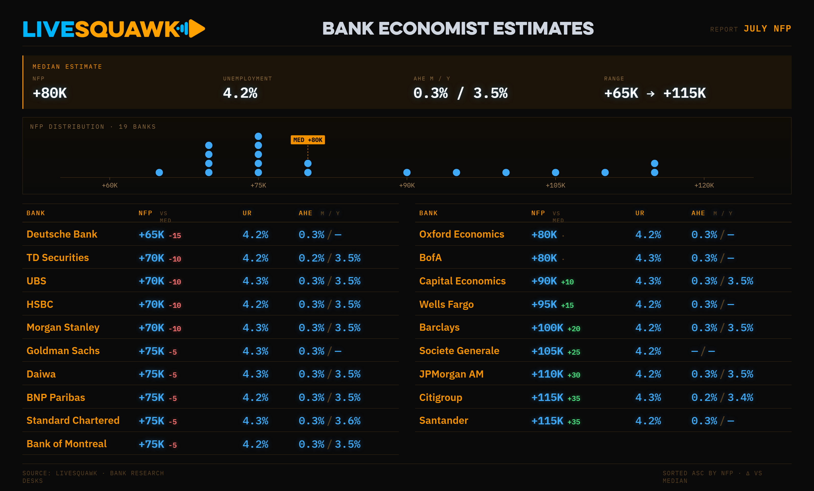Click the range value "+65K → +115K"
The image size is (814, 491).
point(655,93)
